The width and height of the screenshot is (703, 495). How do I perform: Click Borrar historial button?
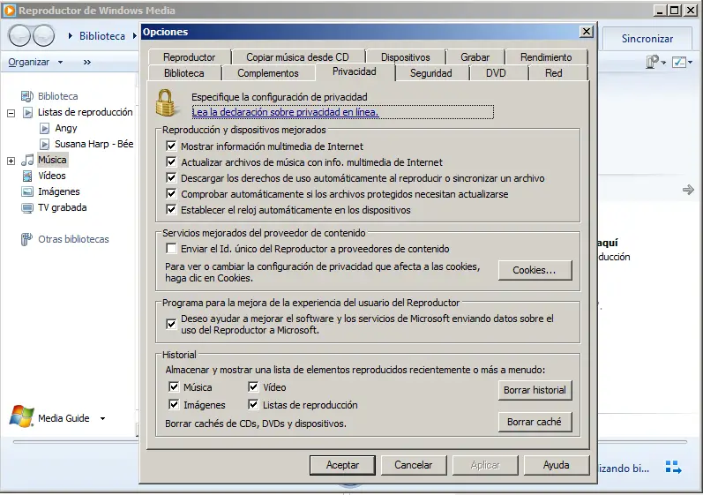[x=535, y=390]
